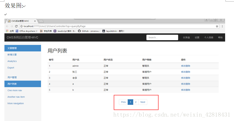Open JavaScript 插件 bookmark
This screenshot has height=121, width=234.
tap(65, 31)
